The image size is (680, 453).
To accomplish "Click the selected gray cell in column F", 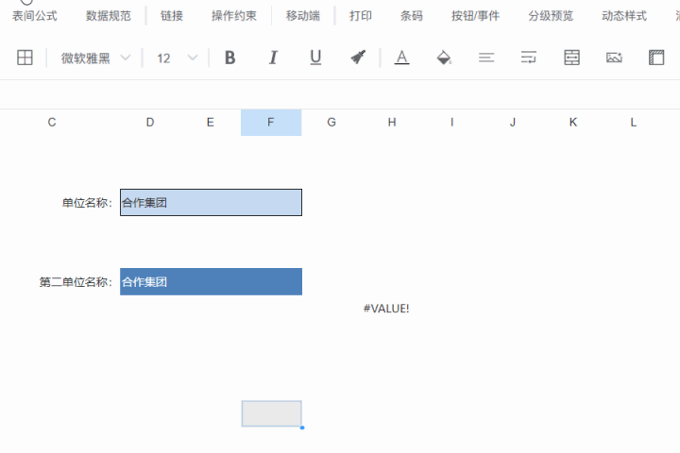I will coord(271,413).
